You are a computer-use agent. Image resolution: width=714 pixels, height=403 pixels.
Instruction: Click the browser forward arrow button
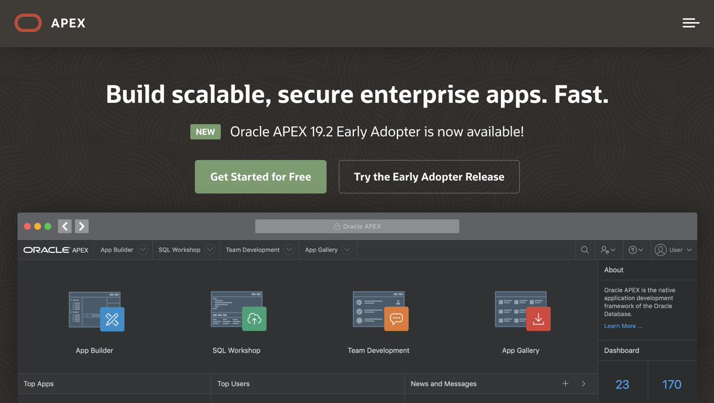(82, 226)
